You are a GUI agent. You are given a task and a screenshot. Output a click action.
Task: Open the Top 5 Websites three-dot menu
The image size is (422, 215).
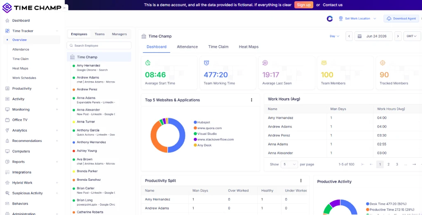click(x=252, y=100)
